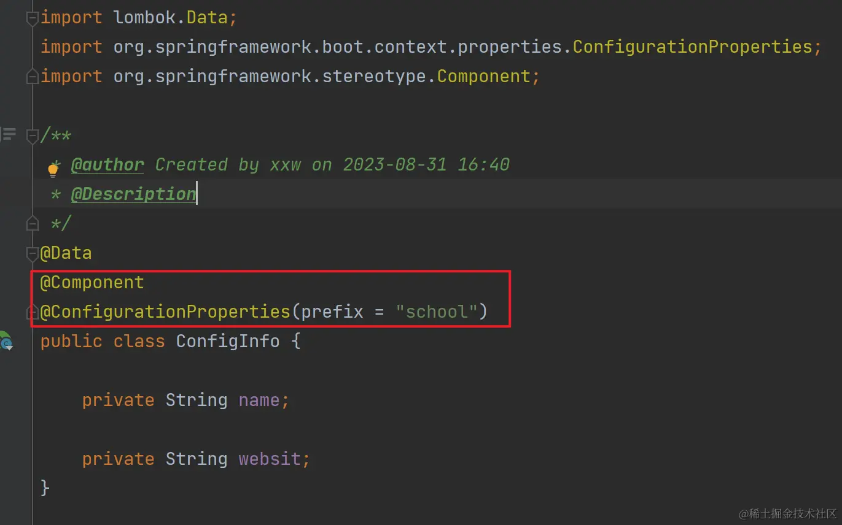Viewport: 842px width, 525px height.
Task: Click the ConfigInfo class name
Action: point(227,341)
